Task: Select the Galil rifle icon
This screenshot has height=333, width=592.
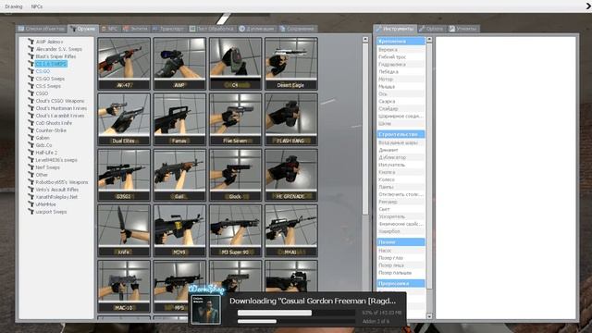Action: click(x=179, y=175)
